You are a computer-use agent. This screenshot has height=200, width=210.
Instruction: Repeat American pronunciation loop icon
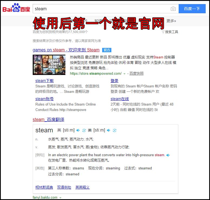pyautogui.click(x=115, y=130)
